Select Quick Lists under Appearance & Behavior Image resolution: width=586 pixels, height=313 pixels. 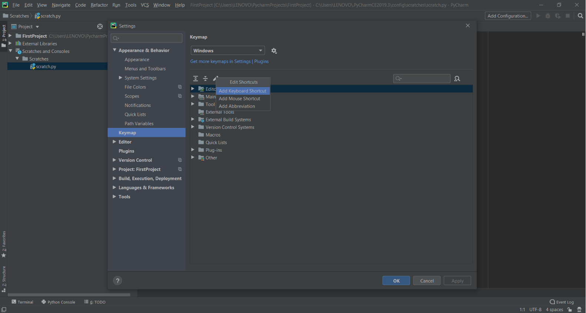(135, 114)
